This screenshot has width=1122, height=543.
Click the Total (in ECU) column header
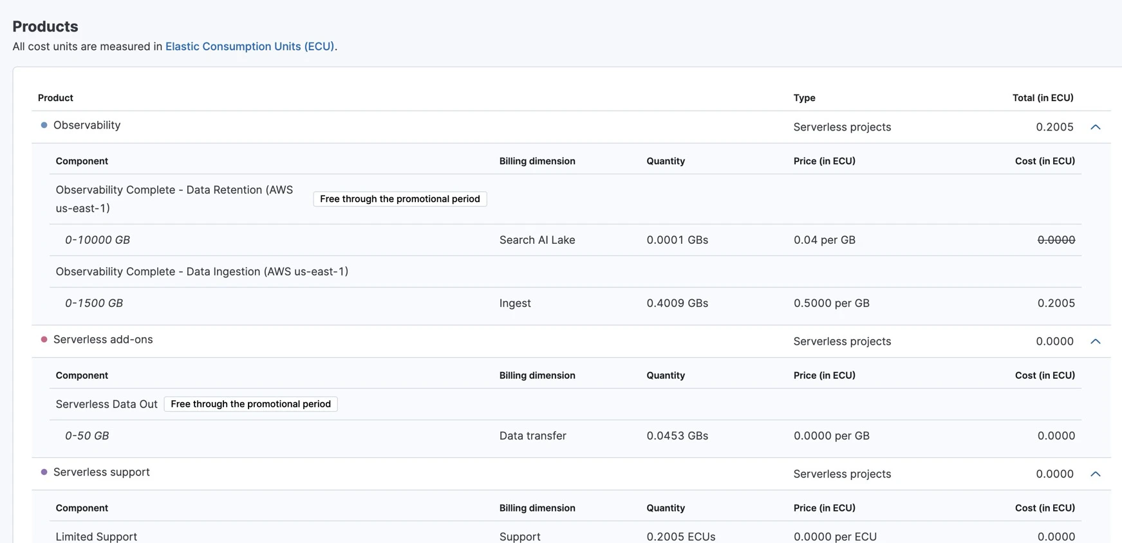click(1043, 98)
